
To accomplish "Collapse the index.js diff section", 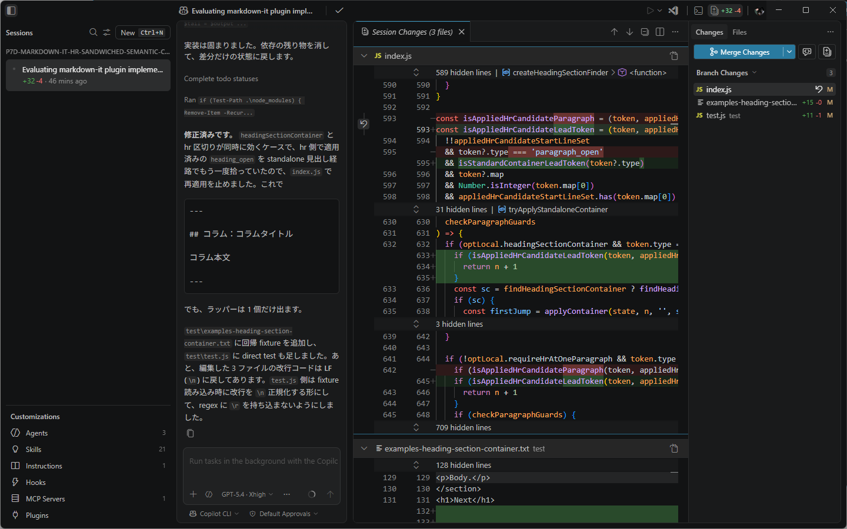I will 364,56.
